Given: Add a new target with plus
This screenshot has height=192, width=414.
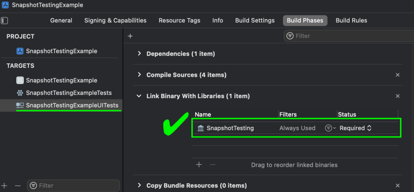Looking at the screenshot, I should 4,186.
